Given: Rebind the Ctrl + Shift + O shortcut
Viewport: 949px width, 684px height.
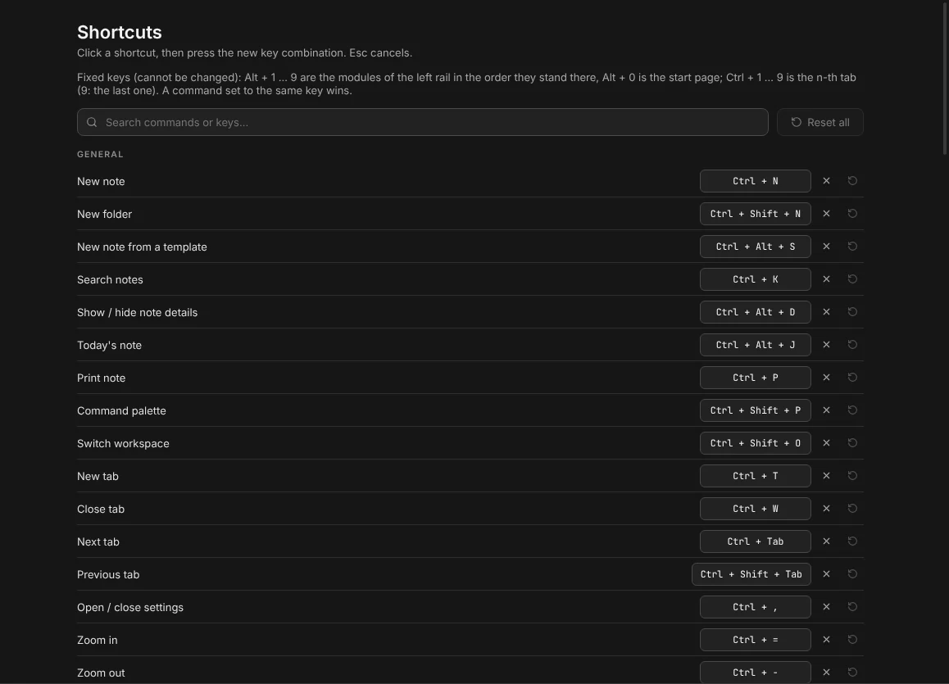Looking at the screenshot, I should click(x=756, y=442).
